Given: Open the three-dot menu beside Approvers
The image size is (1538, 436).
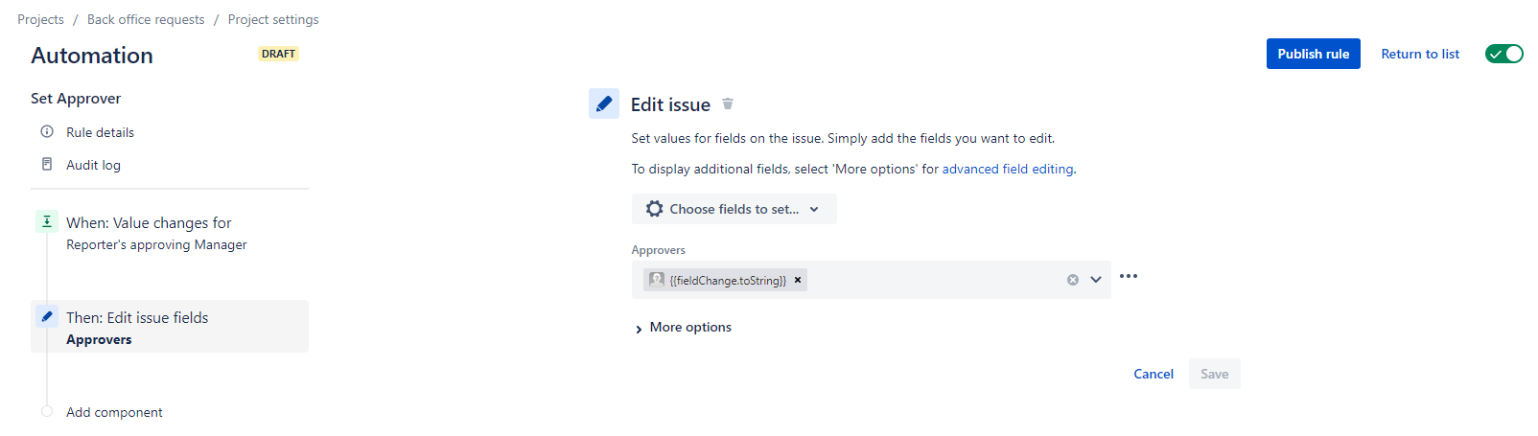Looking at the screenshot, I should (1129, 276).
